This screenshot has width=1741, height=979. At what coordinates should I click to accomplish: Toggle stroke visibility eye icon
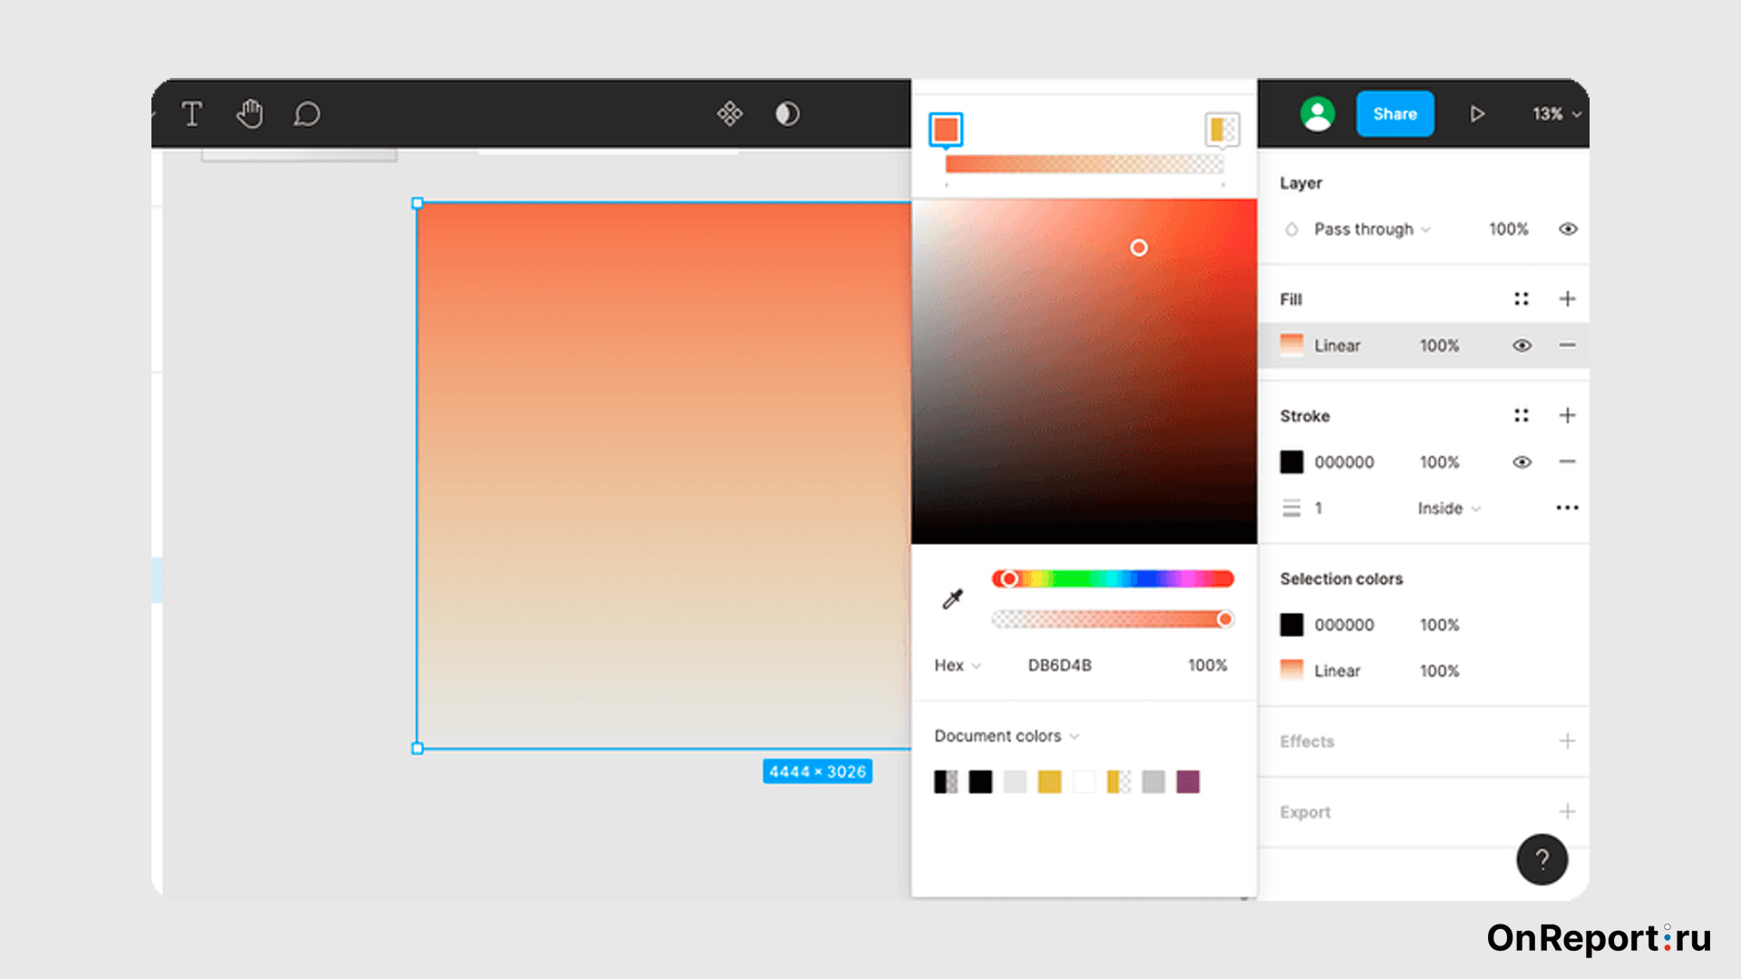pyautogui.click(x=1522, y=462)
